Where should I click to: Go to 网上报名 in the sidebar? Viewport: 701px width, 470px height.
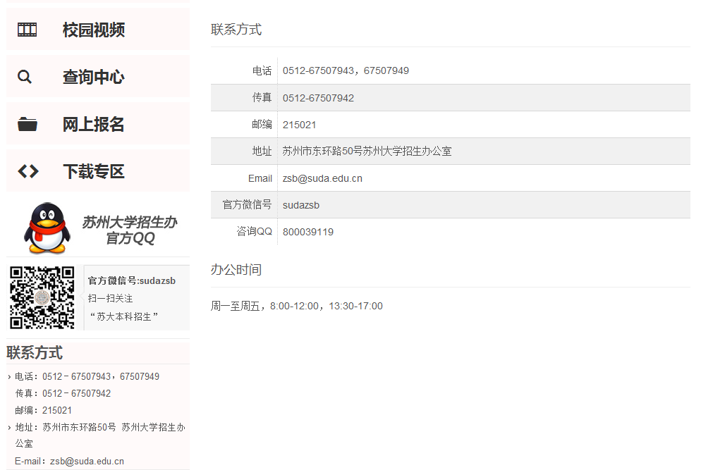pyautogui.click(x=94, y=124)
